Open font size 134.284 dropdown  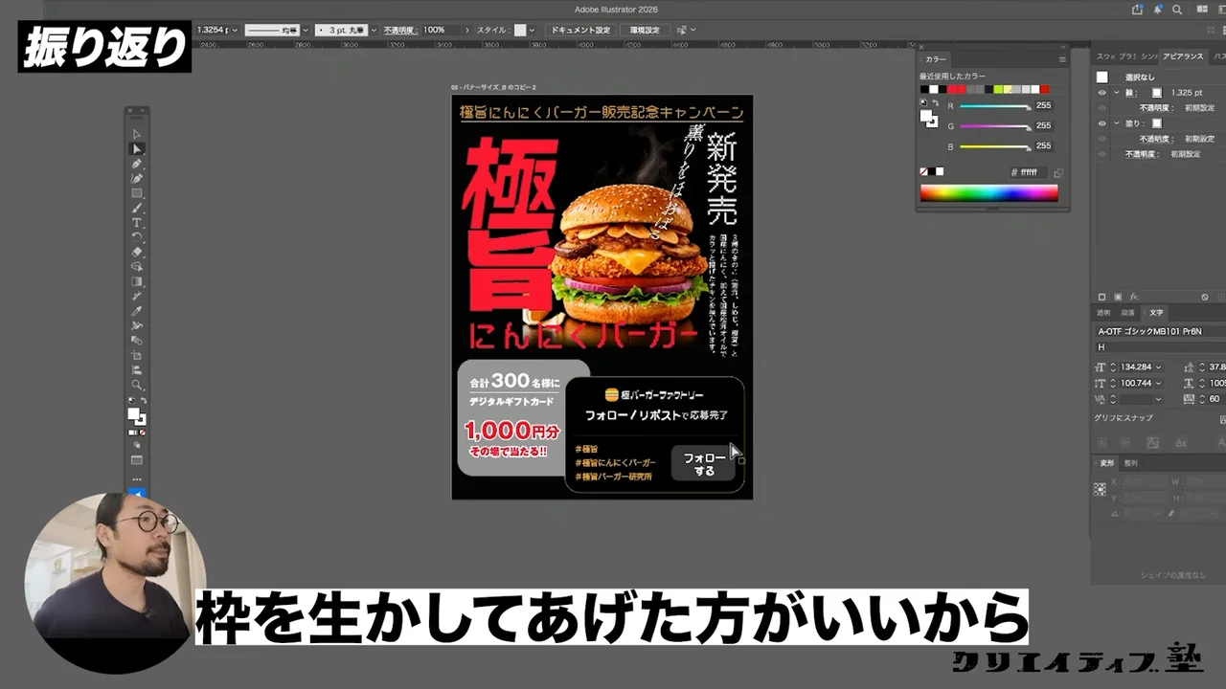pyautogui.click(x=1158, y=367)
